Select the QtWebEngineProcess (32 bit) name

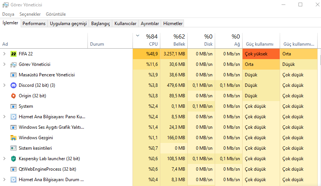tap(47, 169)
